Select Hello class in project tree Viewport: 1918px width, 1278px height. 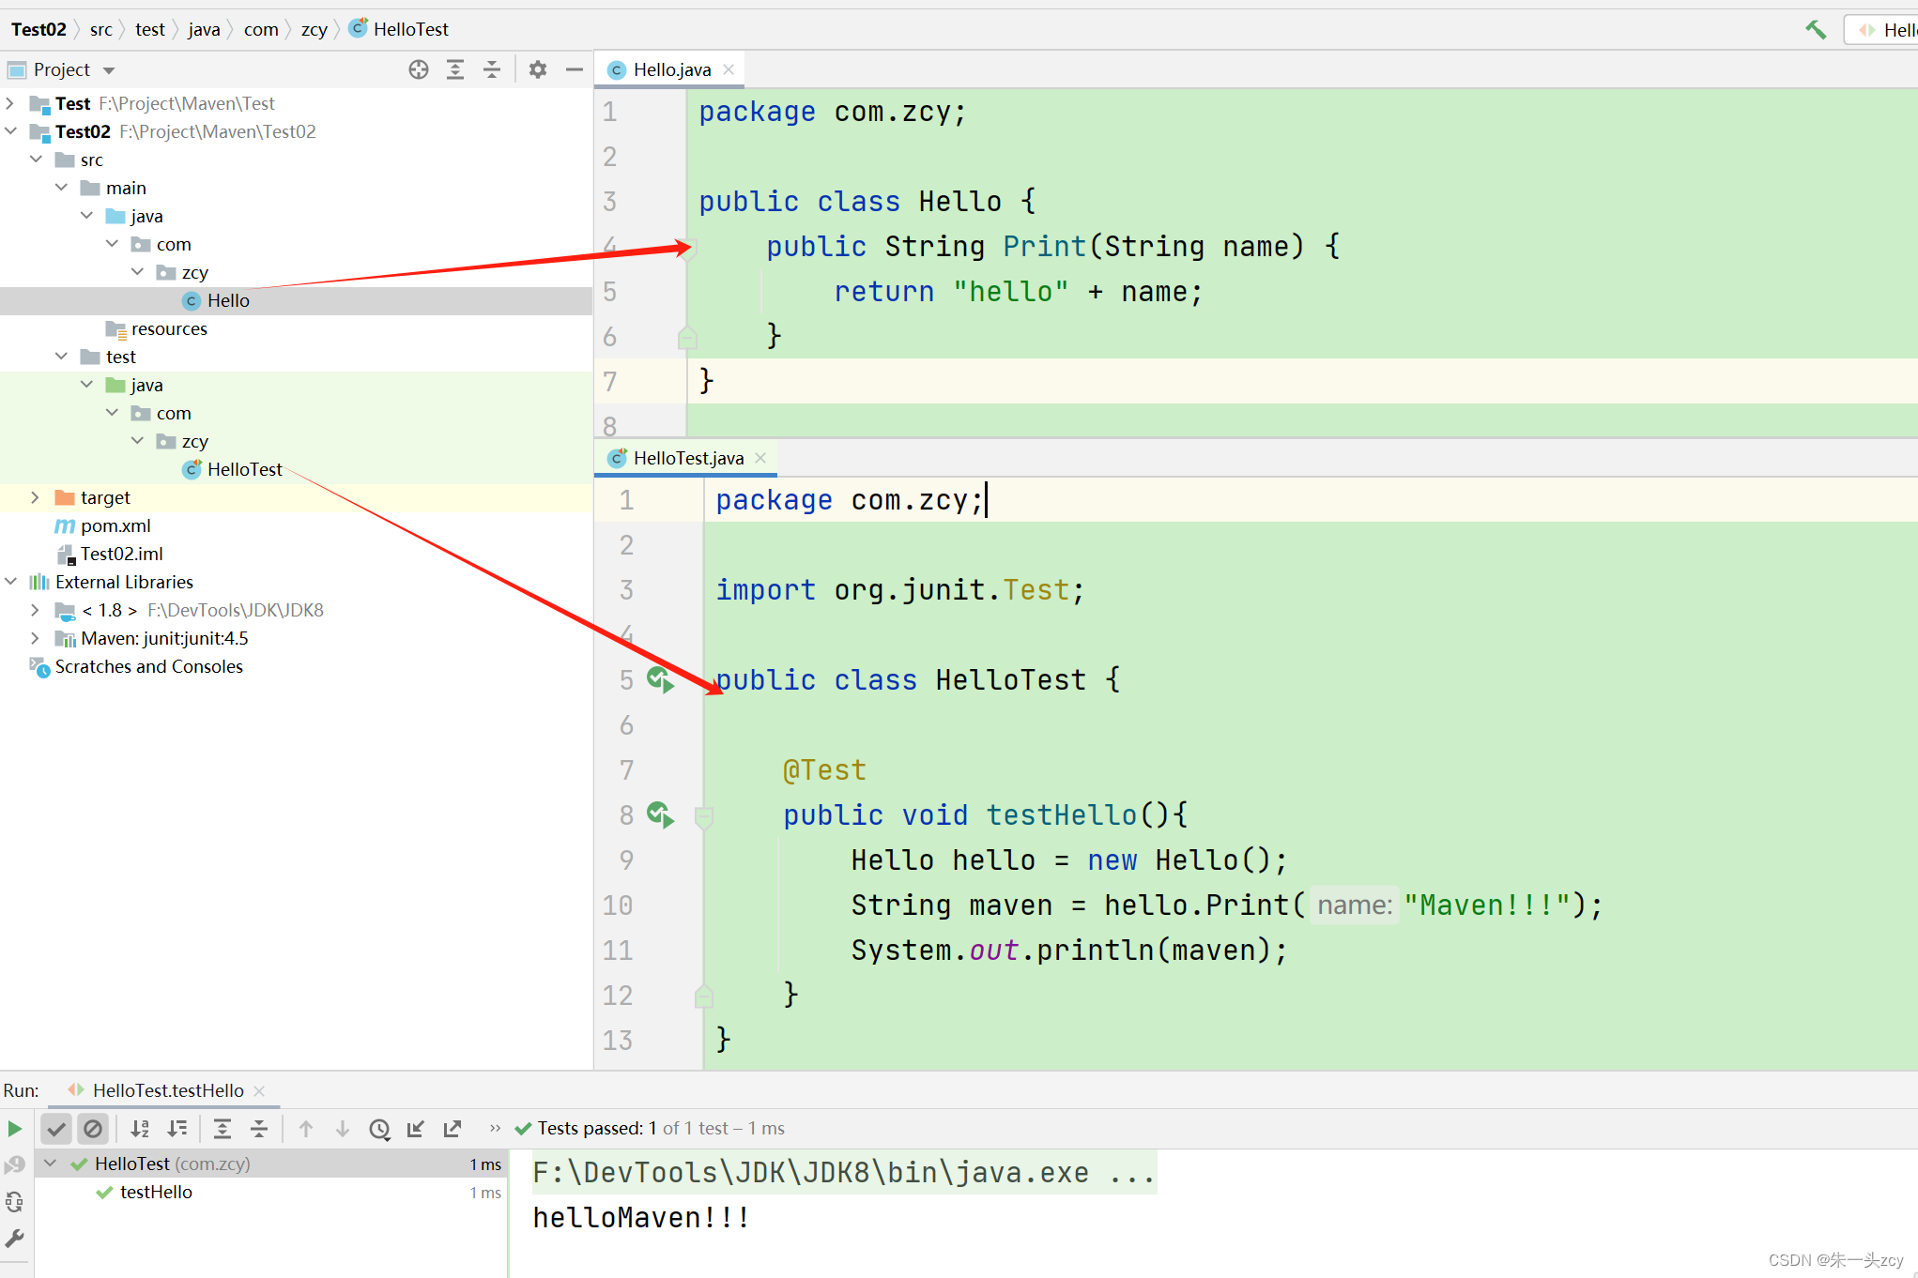tap(228, 300)
